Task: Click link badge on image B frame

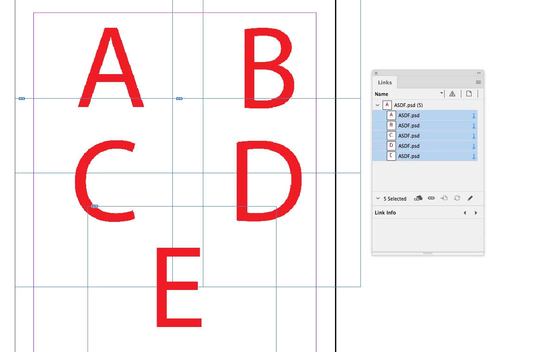Action: click(179, 99)
